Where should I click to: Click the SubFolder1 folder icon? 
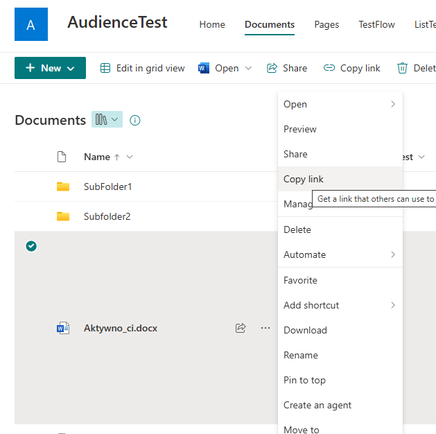[x=63, y=186]
